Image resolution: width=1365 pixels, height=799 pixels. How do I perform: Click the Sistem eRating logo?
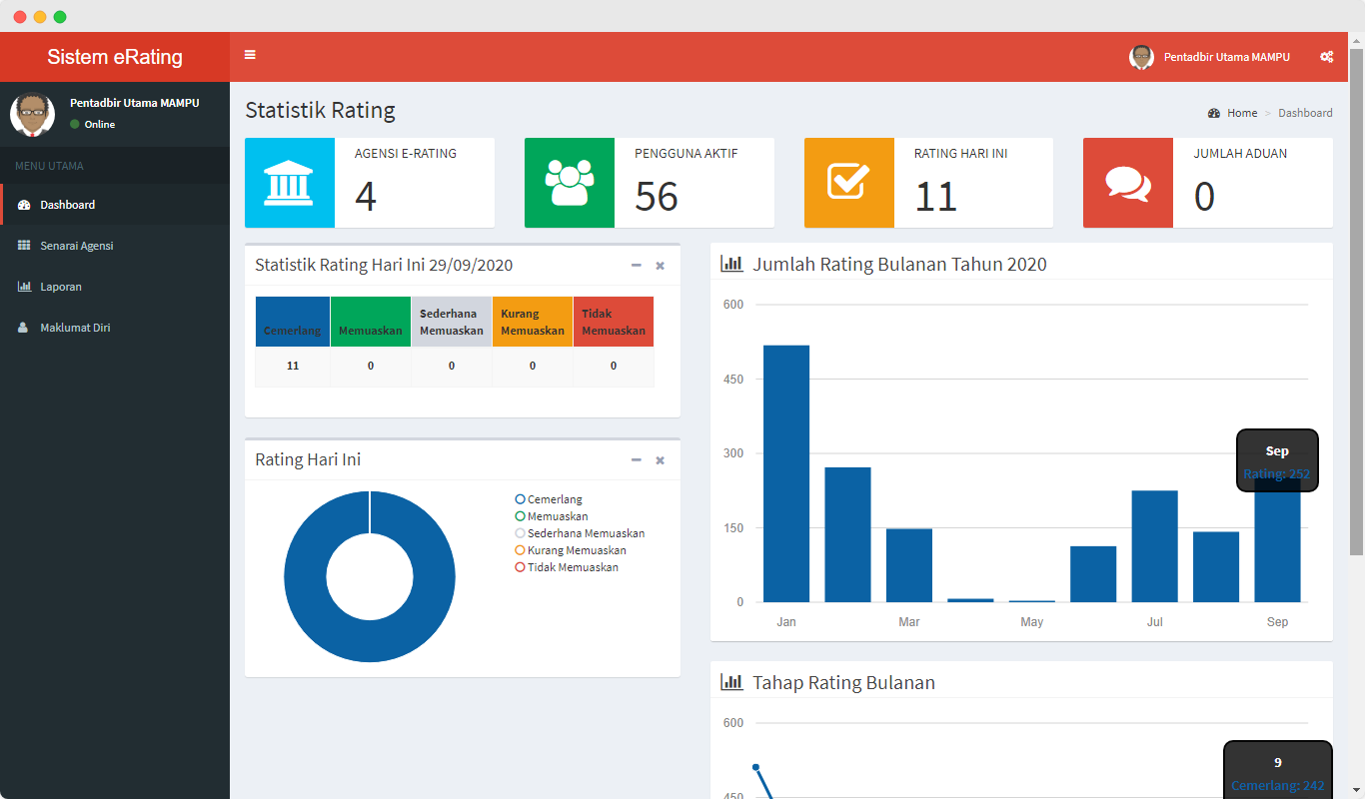115,57
